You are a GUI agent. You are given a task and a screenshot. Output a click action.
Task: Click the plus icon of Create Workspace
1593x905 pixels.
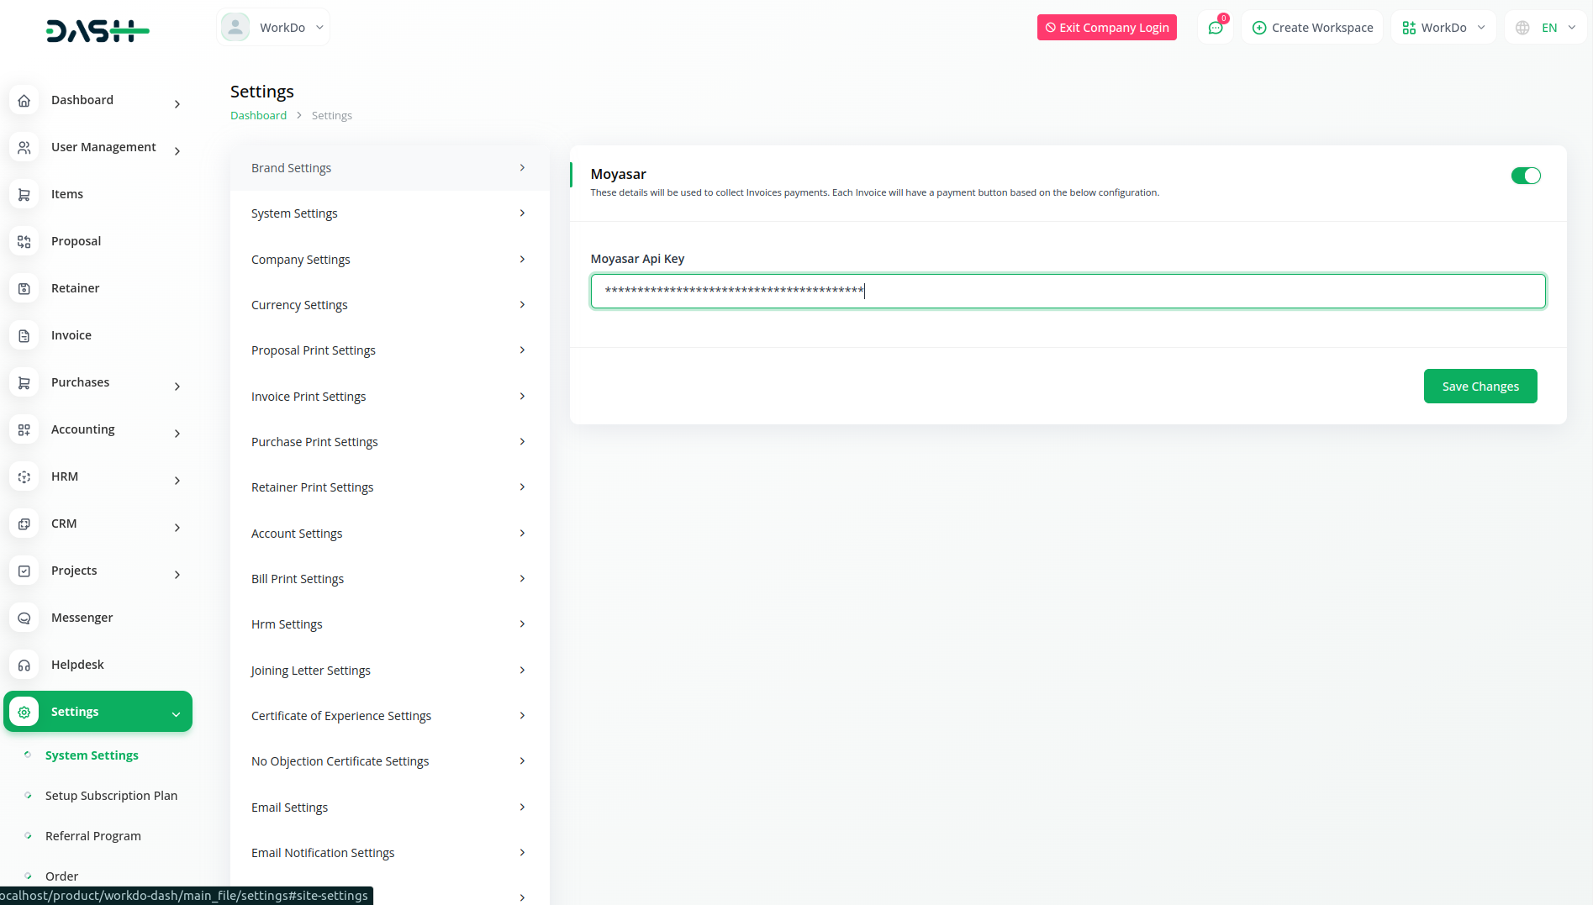pos(1259,28)
